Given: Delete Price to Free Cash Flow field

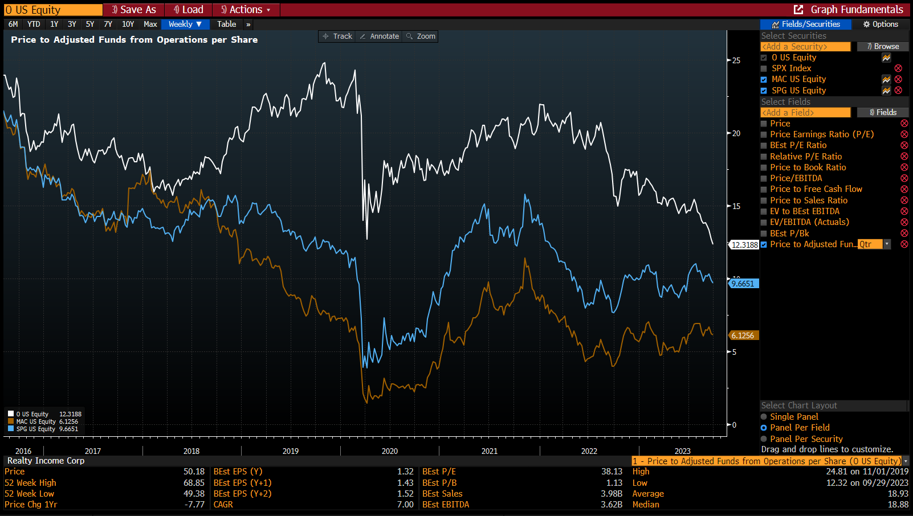Looking at the screenshot, I should 904,189.
